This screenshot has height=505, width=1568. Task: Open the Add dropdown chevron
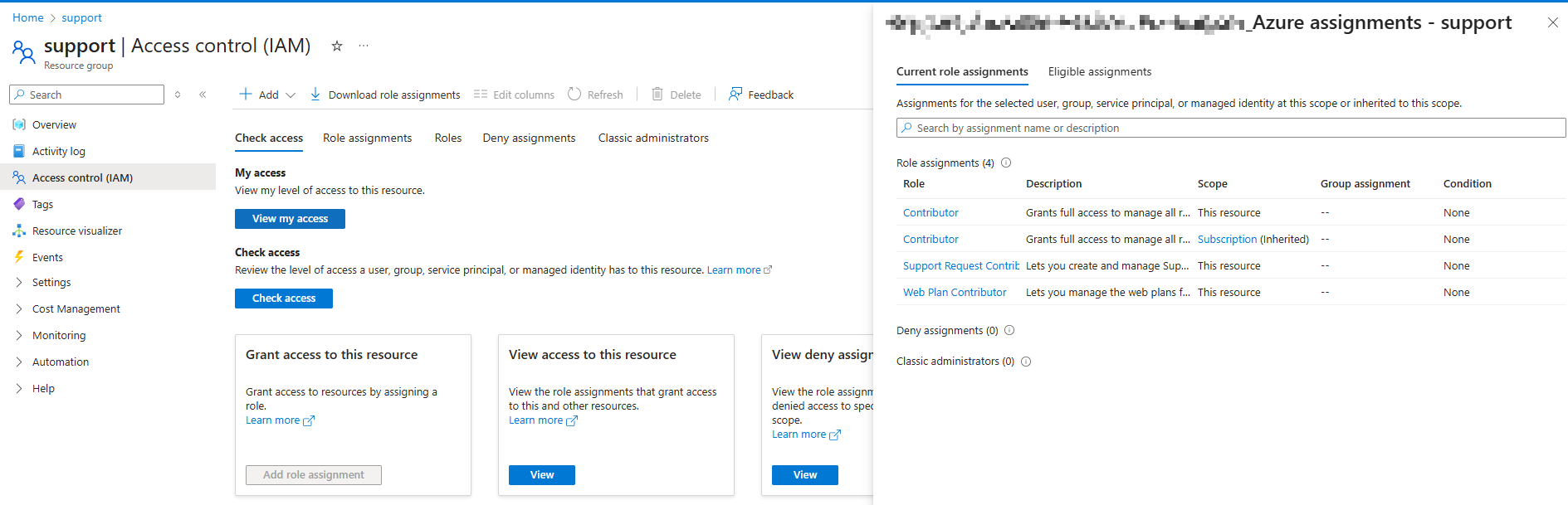(291, 95)
